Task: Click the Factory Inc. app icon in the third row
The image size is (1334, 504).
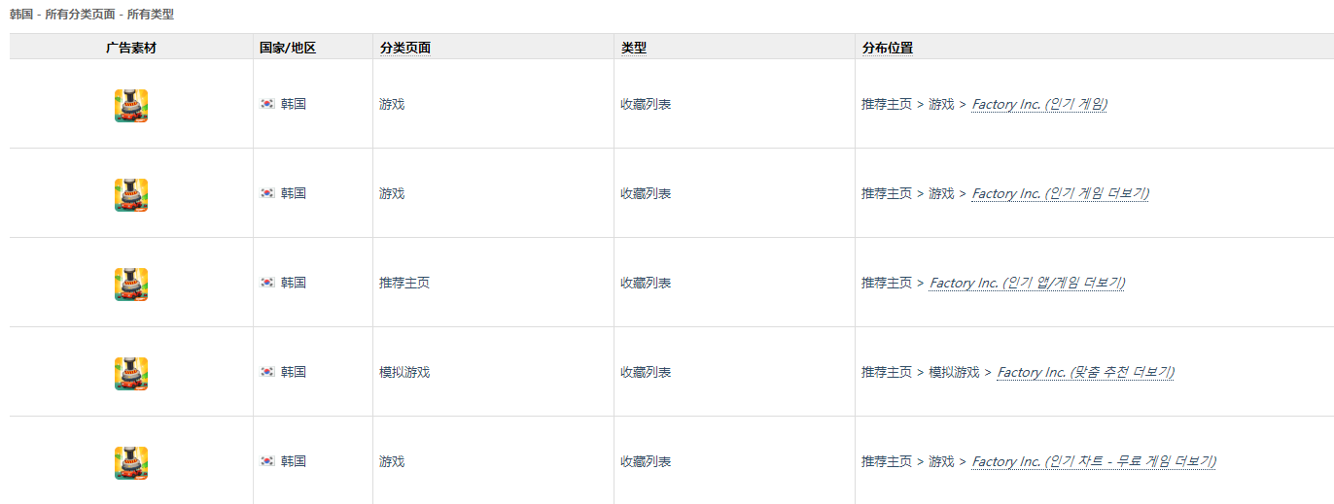Action: click(131, 284)
